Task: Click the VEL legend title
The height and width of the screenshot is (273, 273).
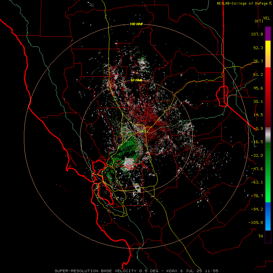Action: point(267,18)
